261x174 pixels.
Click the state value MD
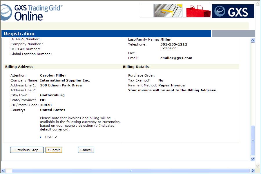[x=43, y=100]
